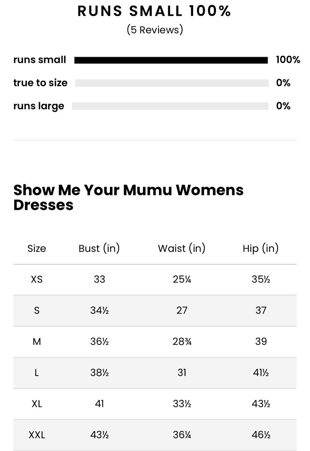
Task: Click the runs small progress bar
Action: coord(171,60)
